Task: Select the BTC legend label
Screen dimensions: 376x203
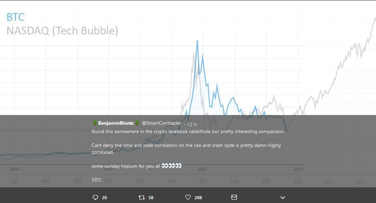Action: 16,17
